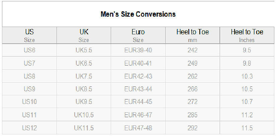Select the EUR42-43 cell

click(138, 76)
